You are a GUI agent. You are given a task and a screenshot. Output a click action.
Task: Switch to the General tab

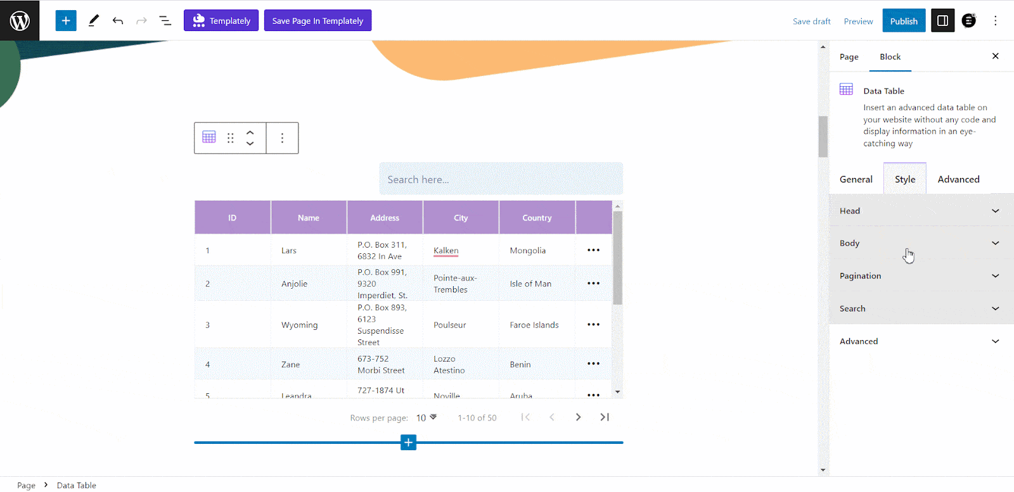[x=856, y=179]
